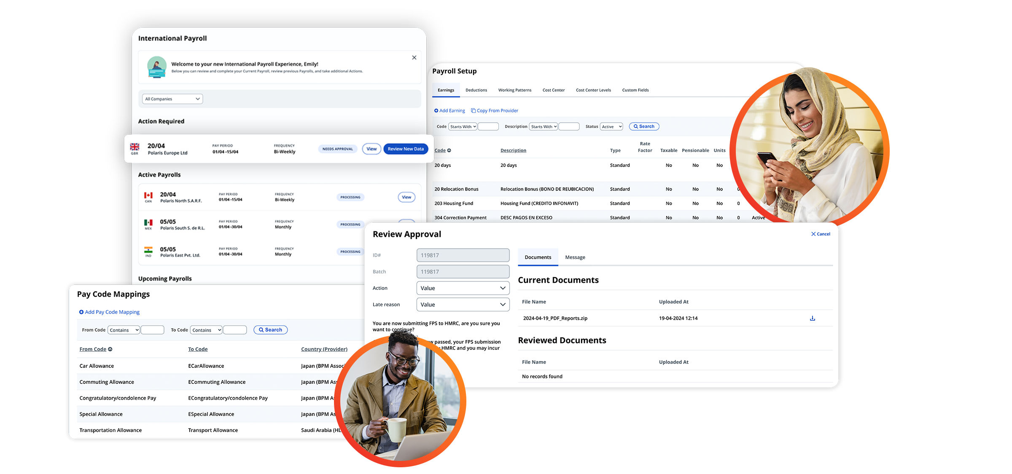Open Code filter Starts With dropdown
The image size is (1012, 474).
coord(463,127)
